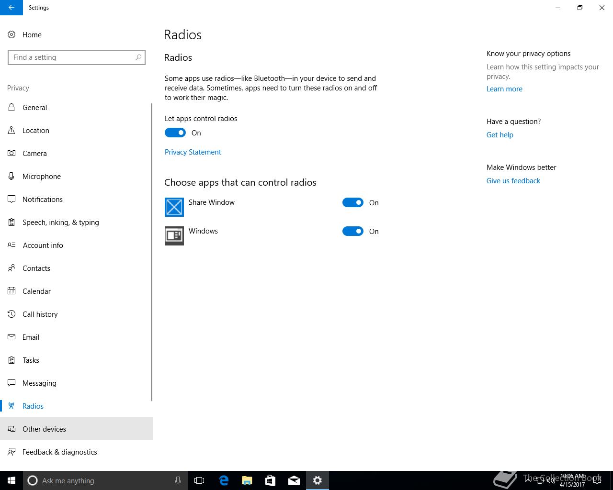Select the Speech, inking, & typing clipboard icon
The width and height of the screenshot is (613, 490).
click(x=11, y=222)
